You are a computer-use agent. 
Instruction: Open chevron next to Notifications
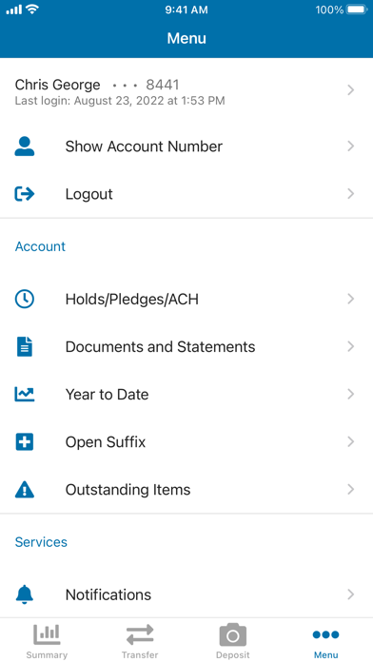point(350,594)
